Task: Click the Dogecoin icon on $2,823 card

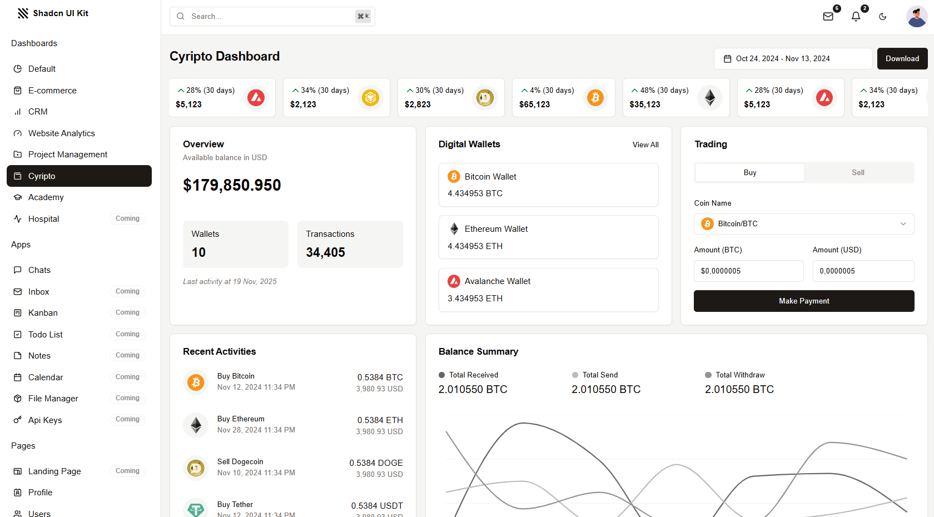Action: point(485,98)
